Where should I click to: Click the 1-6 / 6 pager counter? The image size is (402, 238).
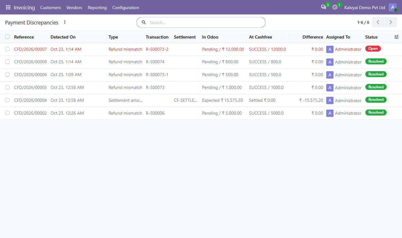pos(363,23)
